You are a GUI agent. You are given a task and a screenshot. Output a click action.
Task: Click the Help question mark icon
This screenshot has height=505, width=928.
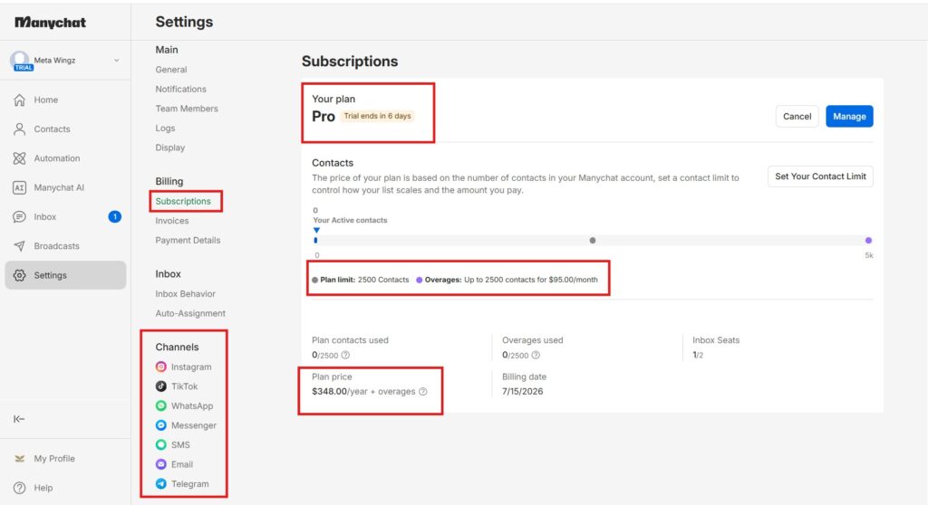point(20,488)
